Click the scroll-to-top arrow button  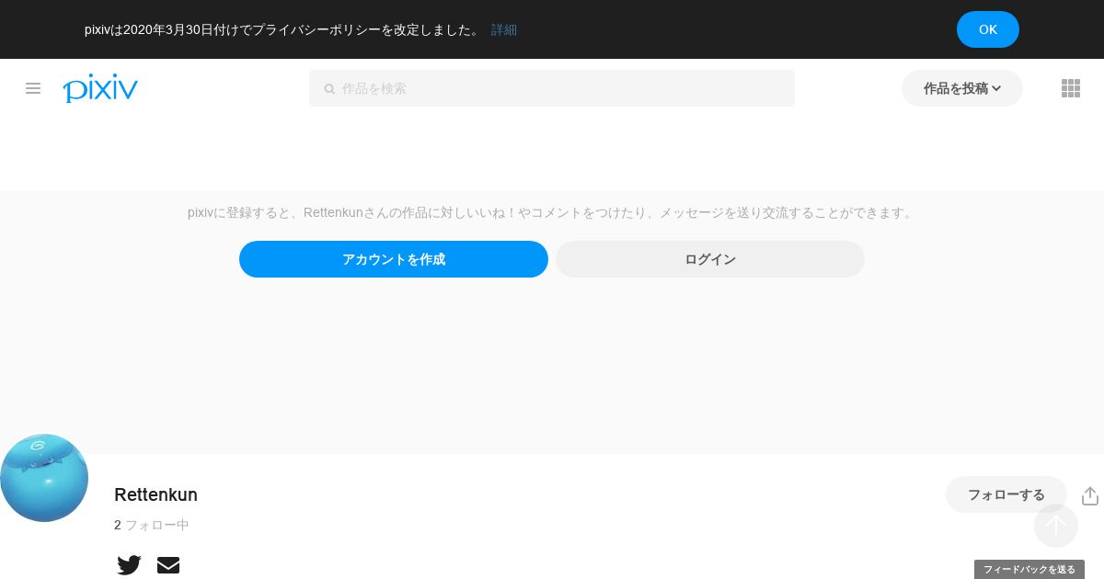pyautogui.click(x=1056, y=526)
